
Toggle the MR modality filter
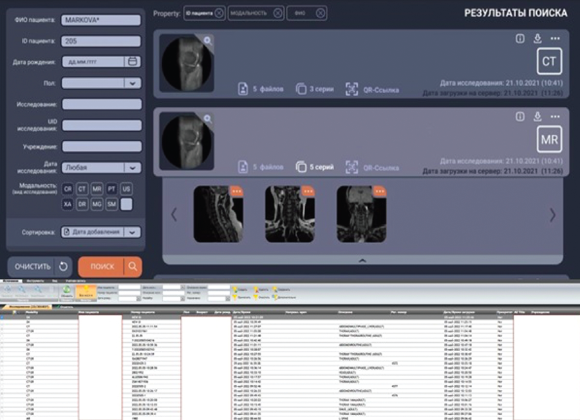(x=97, y=189)
